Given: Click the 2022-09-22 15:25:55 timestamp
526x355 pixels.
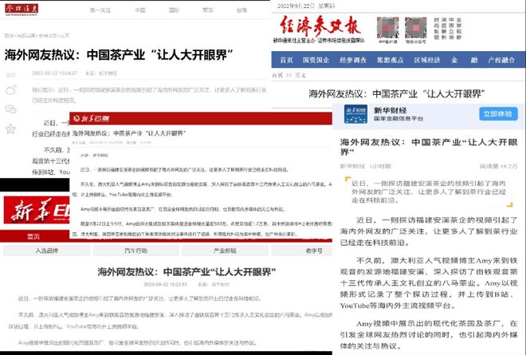Looking at the screenshot, I should point(166,284).
